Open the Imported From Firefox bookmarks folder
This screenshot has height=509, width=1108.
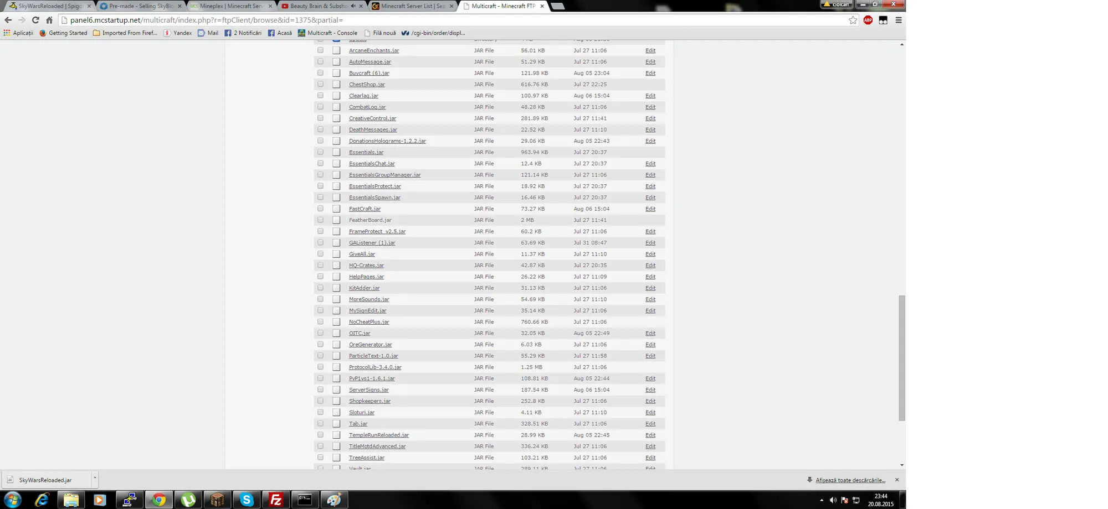[125, 33]
